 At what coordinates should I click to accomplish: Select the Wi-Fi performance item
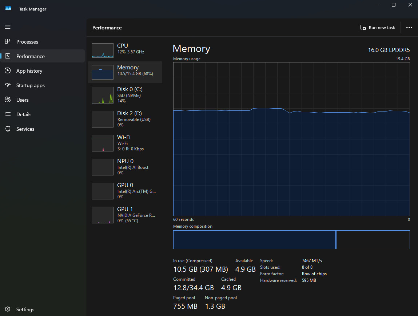coord(125,143)
